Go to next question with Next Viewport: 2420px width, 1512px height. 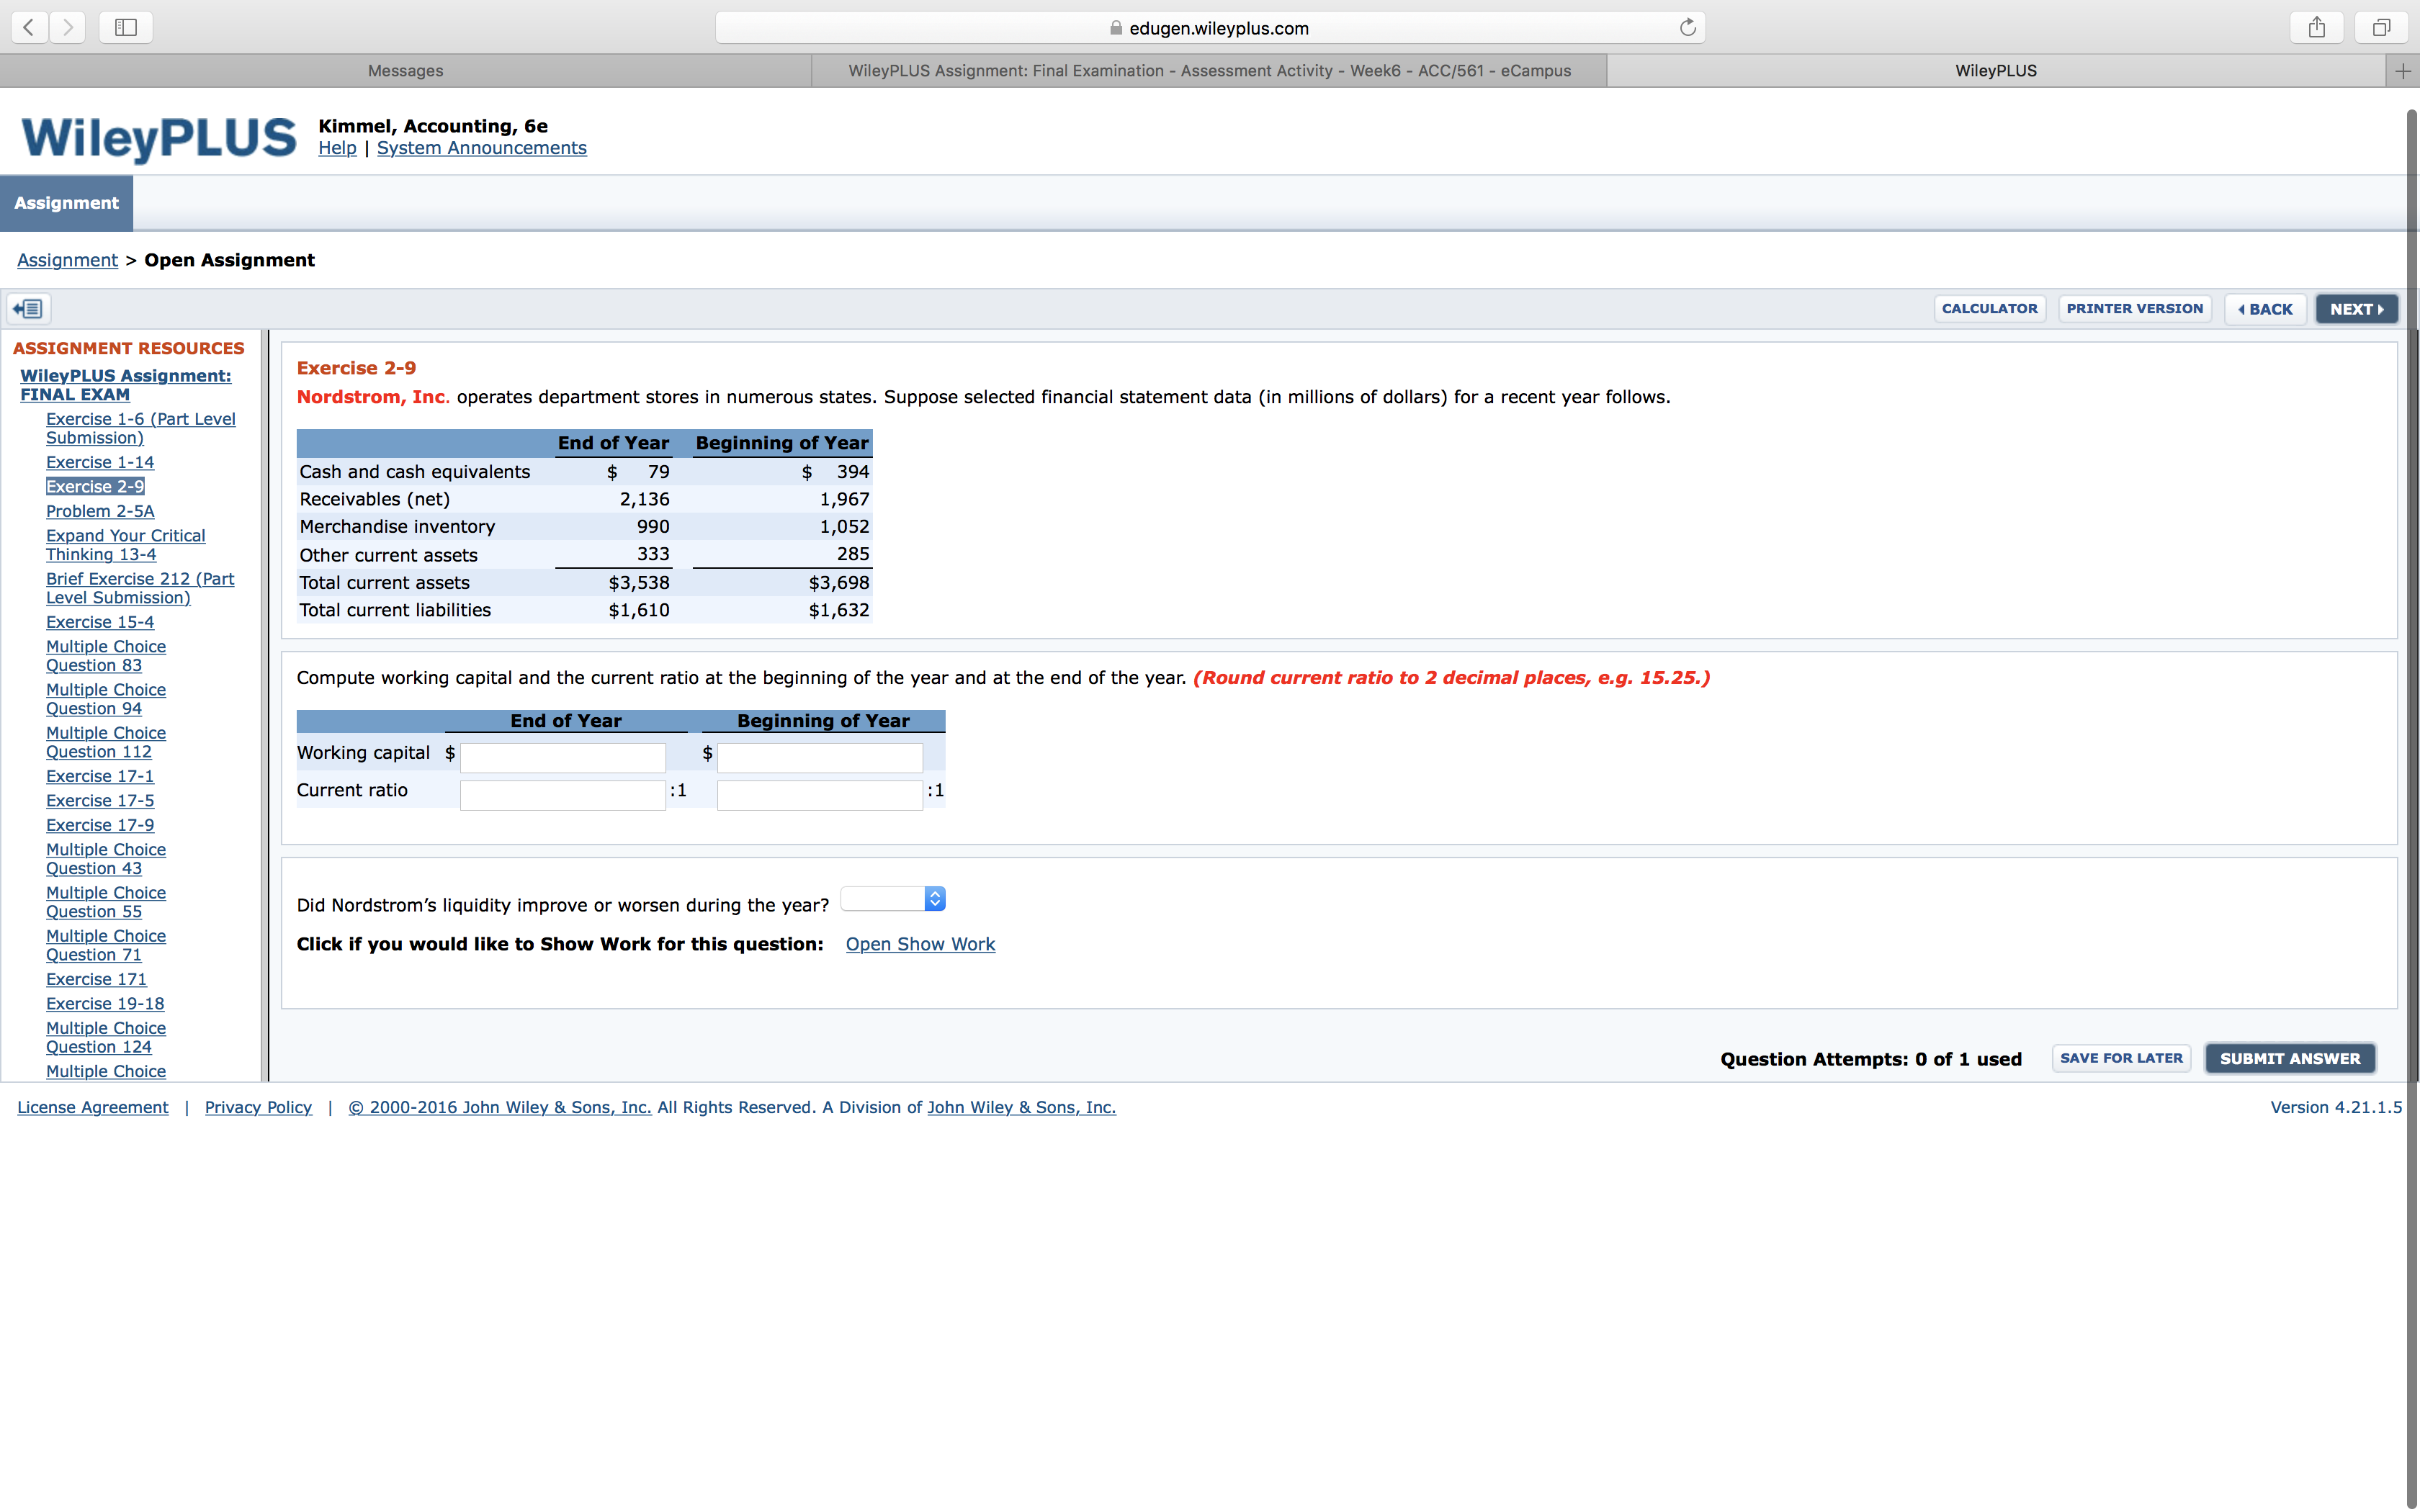2356,309
